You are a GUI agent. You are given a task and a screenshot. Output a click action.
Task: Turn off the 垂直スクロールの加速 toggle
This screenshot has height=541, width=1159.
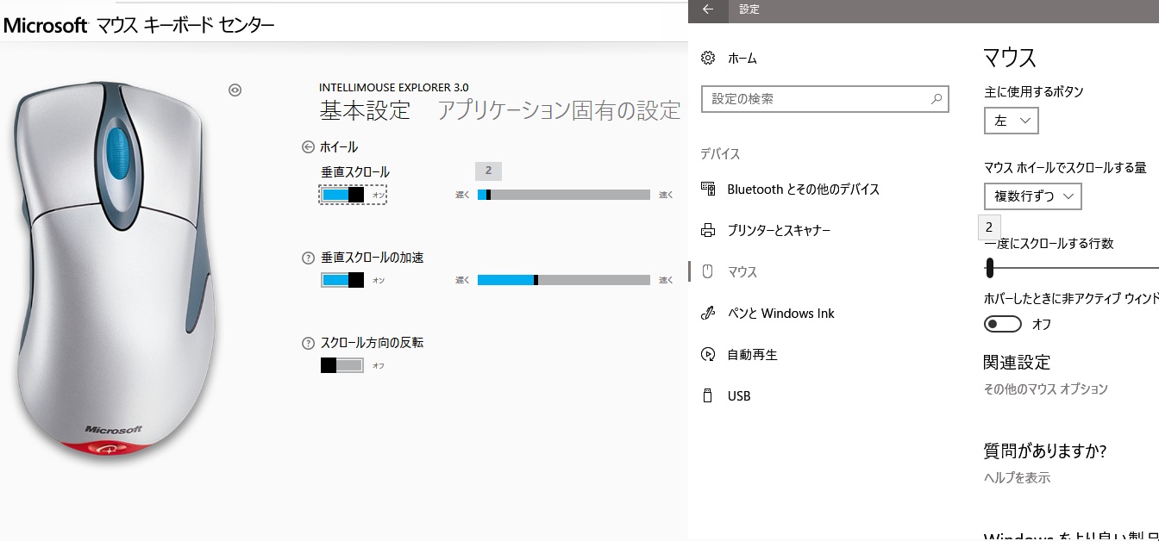point(342,280)
